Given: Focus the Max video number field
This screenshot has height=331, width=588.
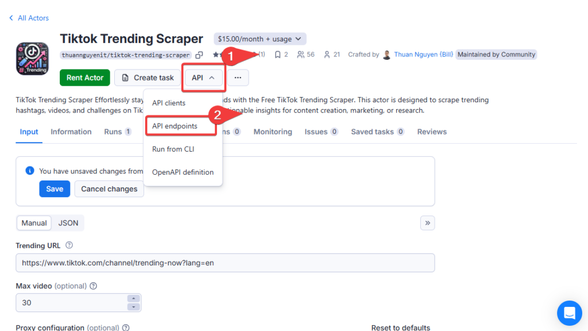Looking at the screenshot, I should (78, 302).
